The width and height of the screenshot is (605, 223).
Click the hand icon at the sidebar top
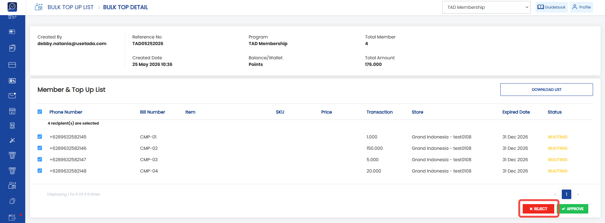coord(12,17)
